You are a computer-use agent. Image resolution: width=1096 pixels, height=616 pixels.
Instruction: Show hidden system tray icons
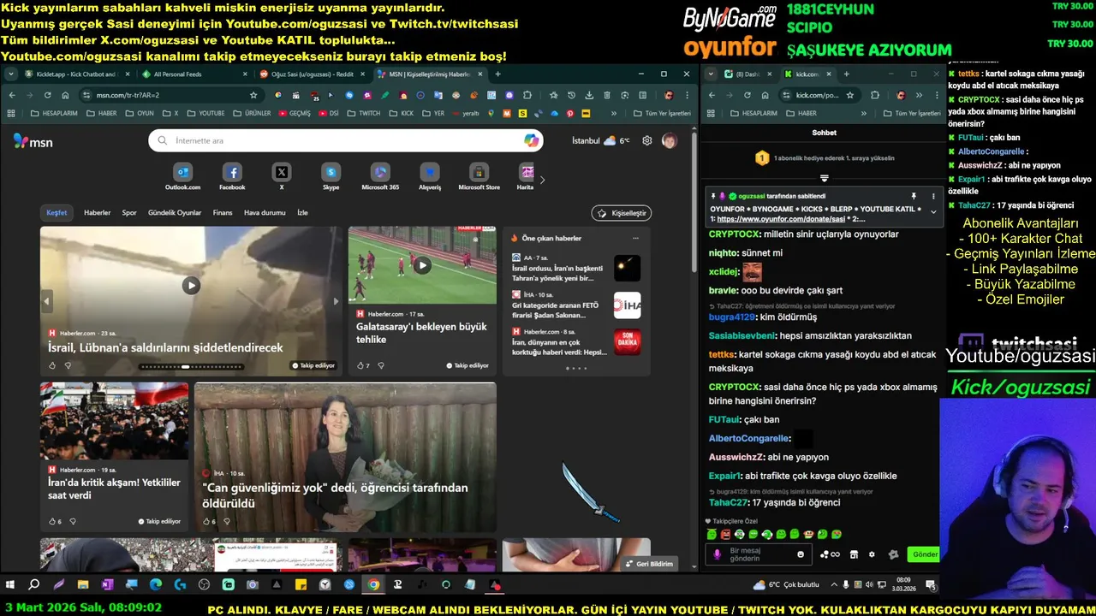point(835,585)
